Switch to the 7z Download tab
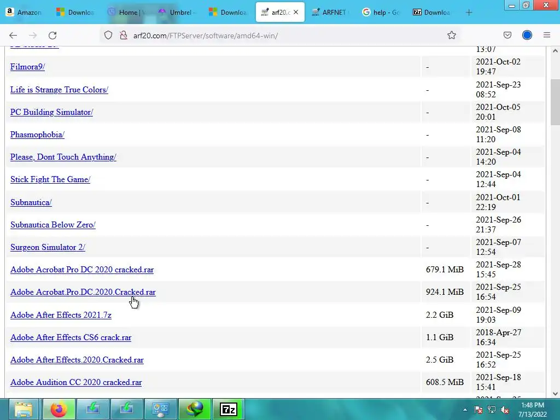Viewport: 560px width, 420px height. pyautogui.click(x=432, y=12)
